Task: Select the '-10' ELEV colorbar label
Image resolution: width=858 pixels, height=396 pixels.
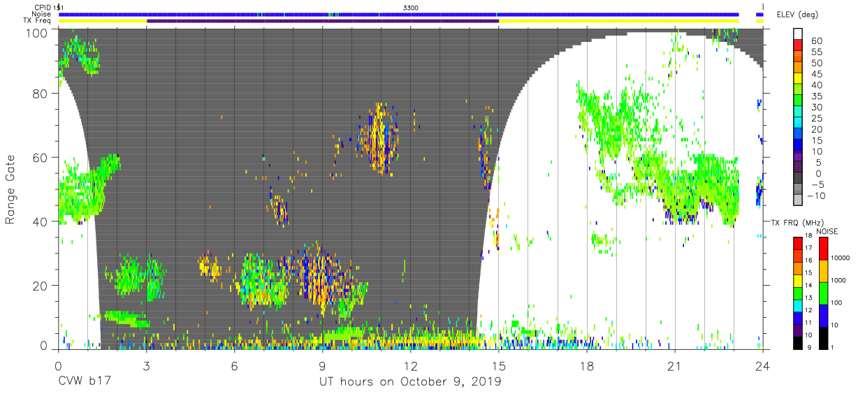Action: point(817,196)
